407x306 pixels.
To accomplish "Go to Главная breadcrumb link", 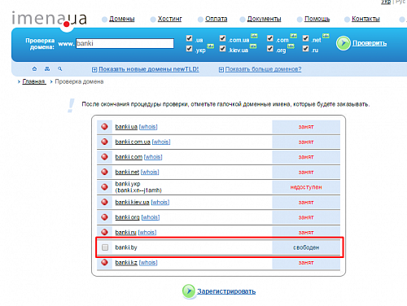I will 33,81.
